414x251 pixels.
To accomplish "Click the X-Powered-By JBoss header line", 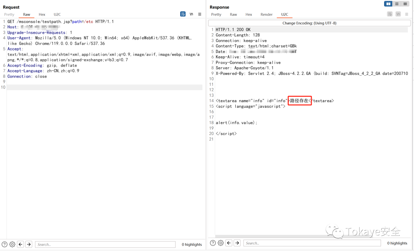I will coord(312,73).
